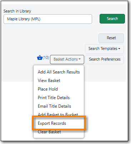Screen dimensions: 131x144
Task: Choose Place Hold menu entry
Action: (x=59, y=89)
